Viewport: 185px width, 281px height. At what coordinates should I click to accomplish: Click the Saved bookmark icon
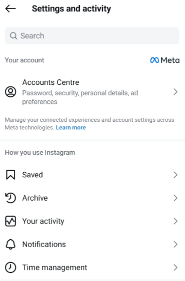(x=10, y=175)
